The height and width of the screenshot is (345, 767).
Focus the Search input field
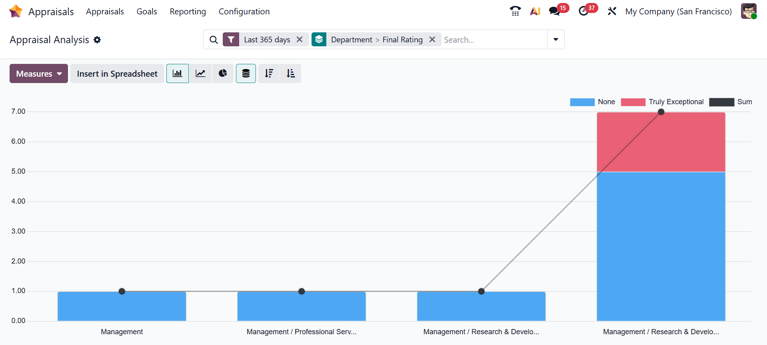[x=493, y=40]
